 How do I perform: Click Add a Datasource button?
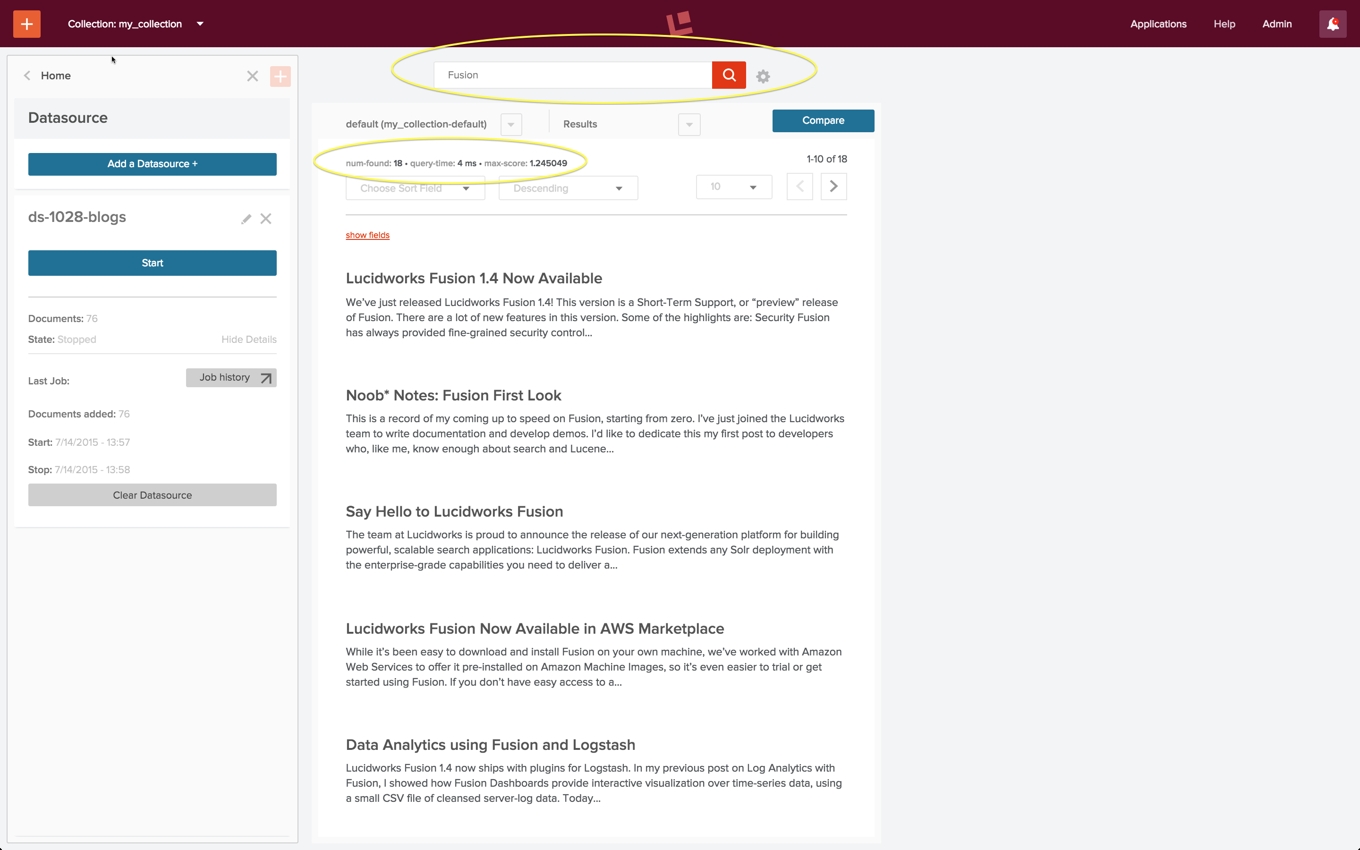[152, 163]
